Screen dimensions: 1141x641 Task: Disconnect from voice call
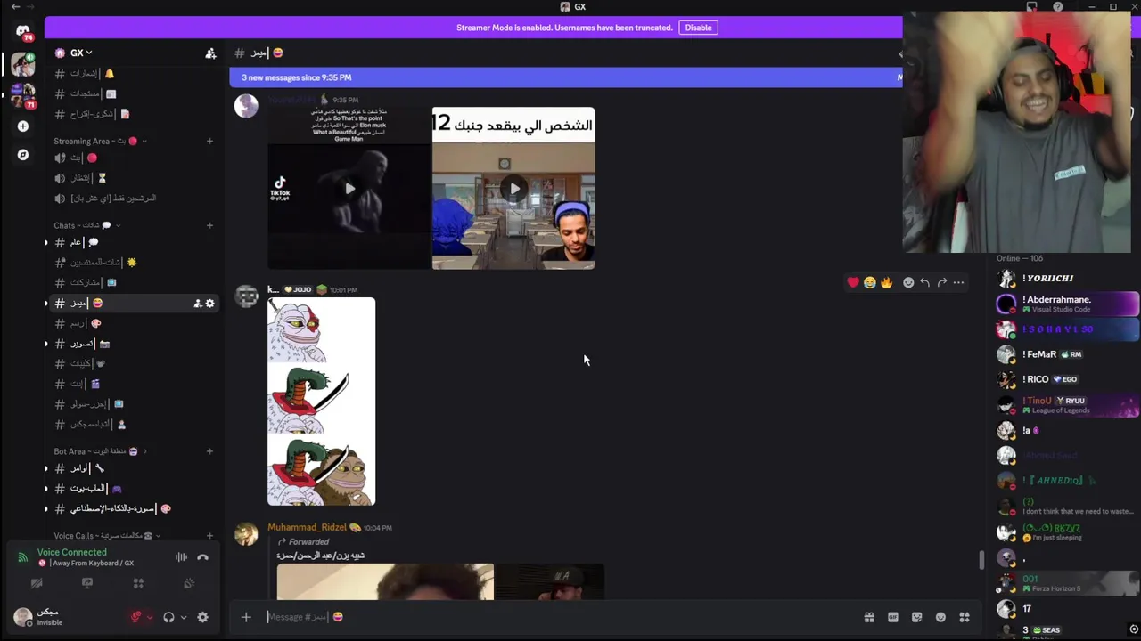202,557
